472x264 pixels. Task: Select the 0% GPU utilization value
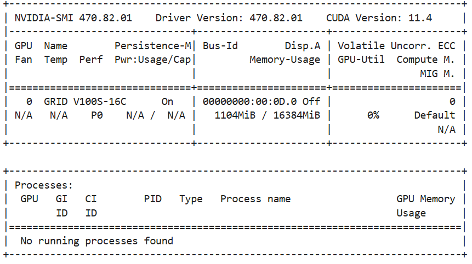coord(373,115)
